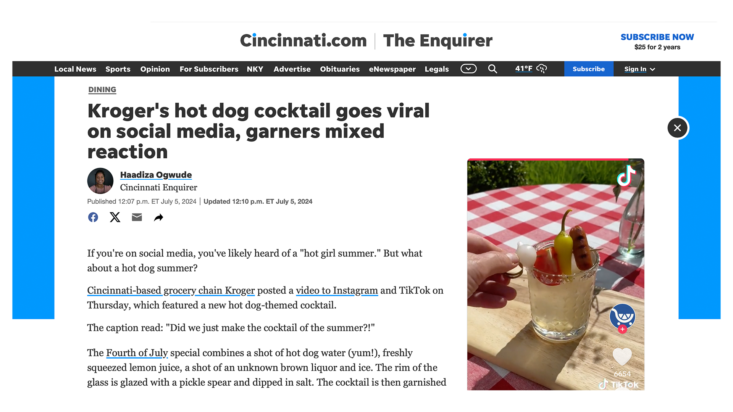
Task: Click the TikTok logo on video
Action: 626,176
